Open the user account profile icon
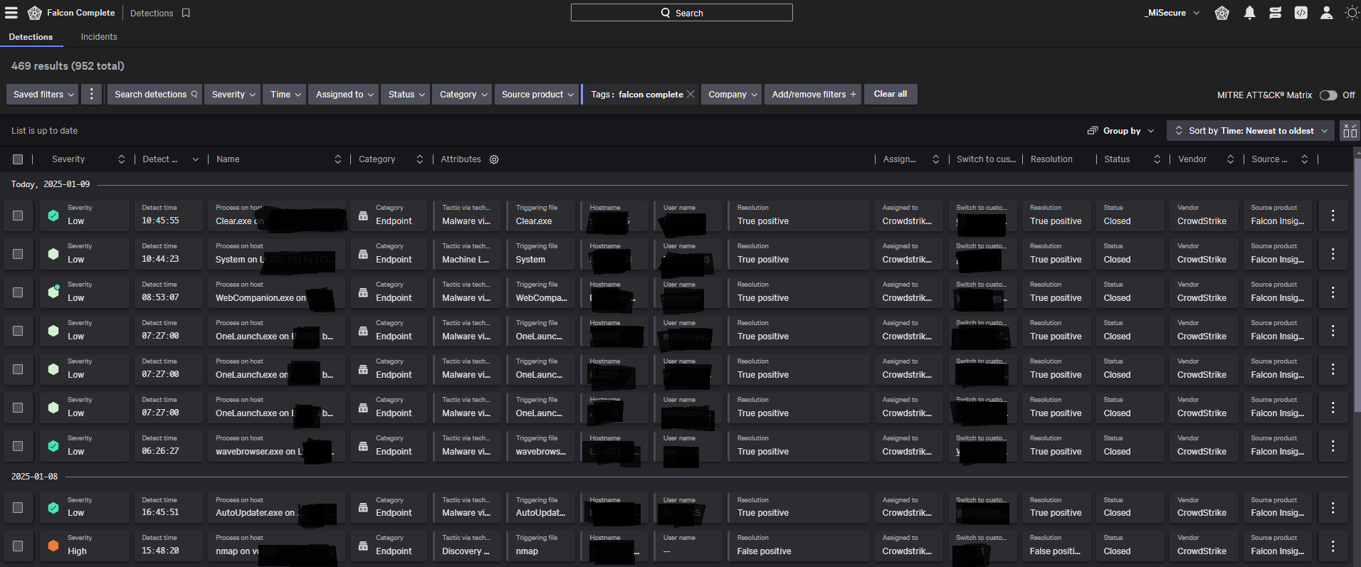The height and width of the screenshot is (567, 1361). tap(1326, 13)
